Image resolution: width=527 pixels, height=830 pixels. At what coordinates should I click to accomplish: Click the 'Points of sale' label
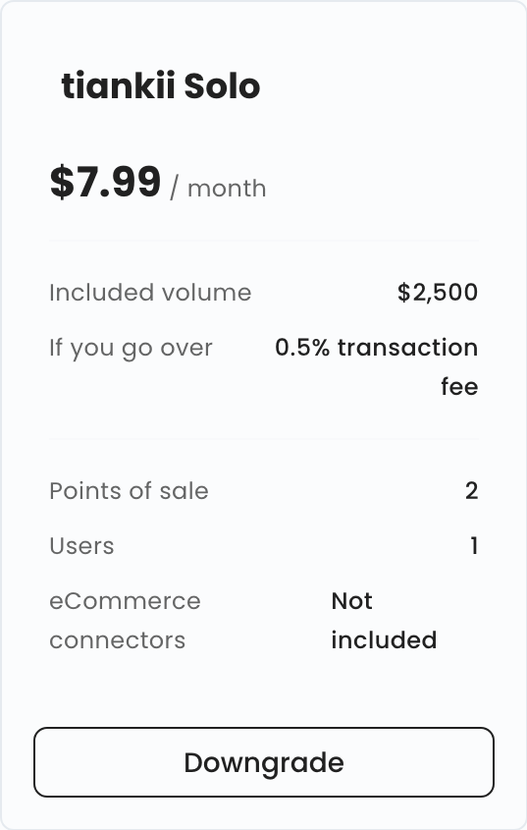tap(130, 491)
